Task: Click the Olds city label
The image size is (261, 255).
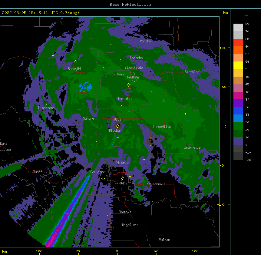Action: (117, 119)
